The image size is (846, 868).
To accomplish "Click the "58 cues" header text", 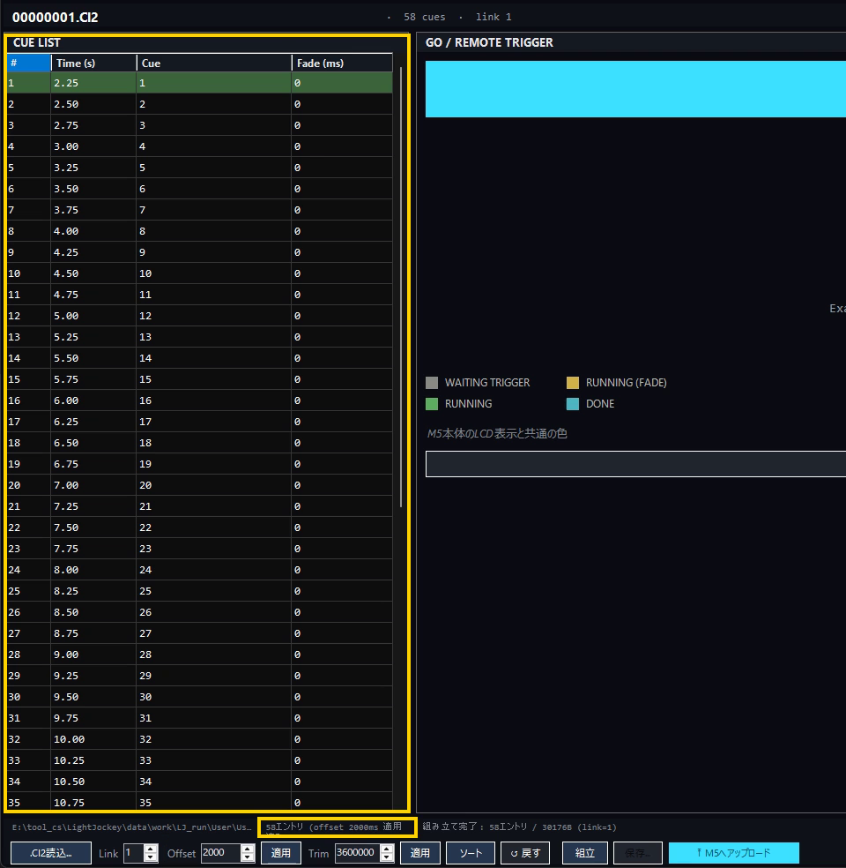I will pos(425,17).
